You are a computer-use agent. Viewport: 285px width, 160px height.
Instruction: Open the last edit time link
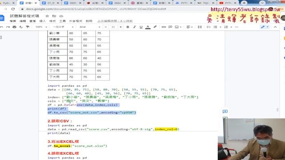tap(115, 21)
